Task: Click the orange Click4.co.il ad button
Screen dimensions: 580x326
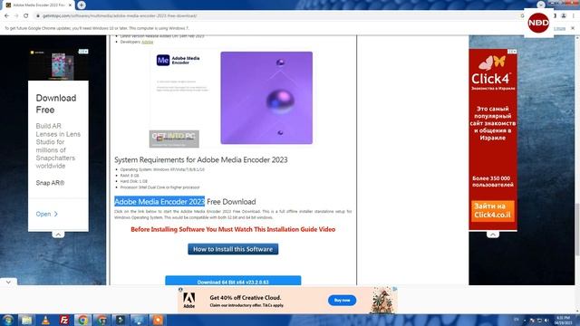Action: coord(493,210)
